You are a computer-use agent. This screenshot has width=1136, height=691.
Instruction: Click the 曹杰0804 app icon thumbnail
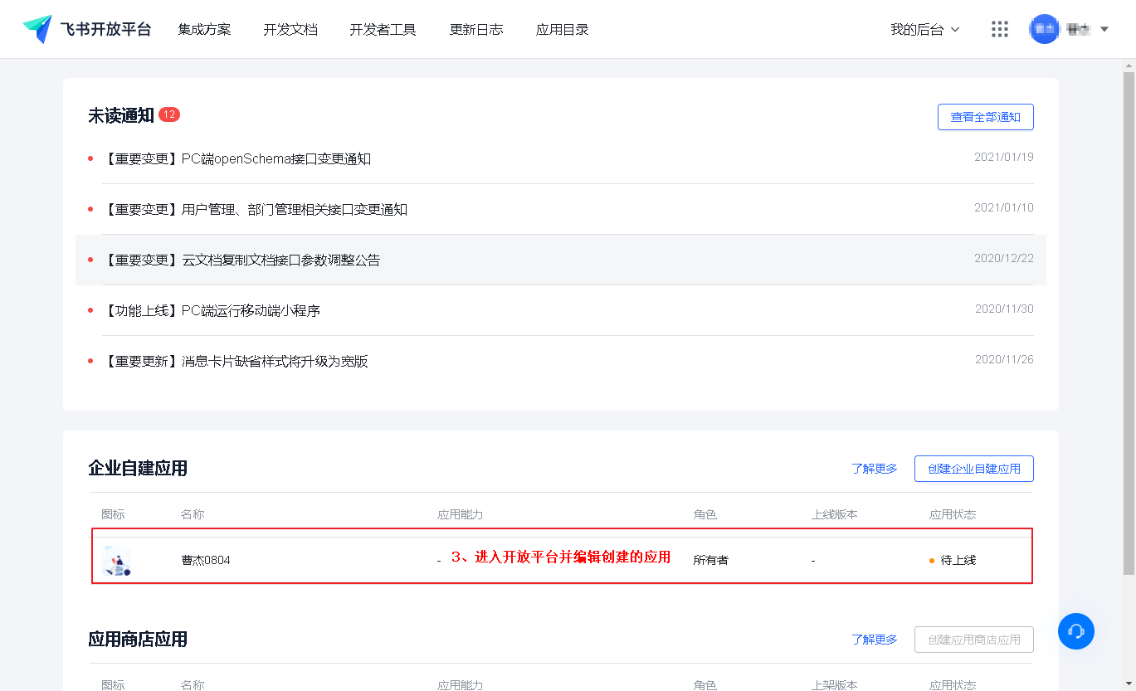pos(115,560)
